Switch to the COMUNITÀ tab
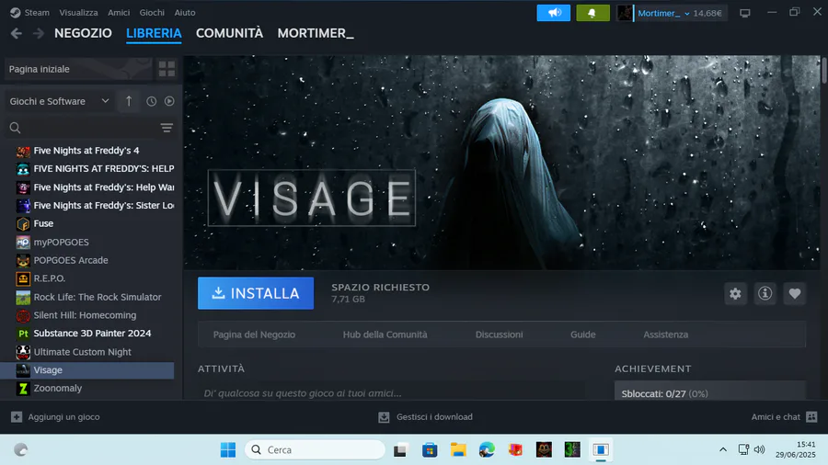The height and width of the screenshot is (465, 828). tap(229, 33)
